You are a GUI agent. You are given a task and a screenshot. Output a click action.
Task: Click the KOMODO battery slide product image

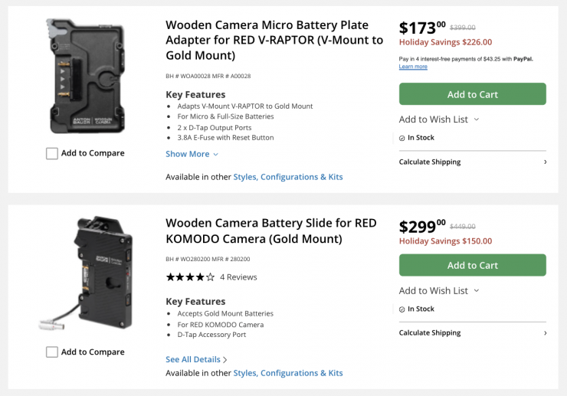tap(86, 273)
